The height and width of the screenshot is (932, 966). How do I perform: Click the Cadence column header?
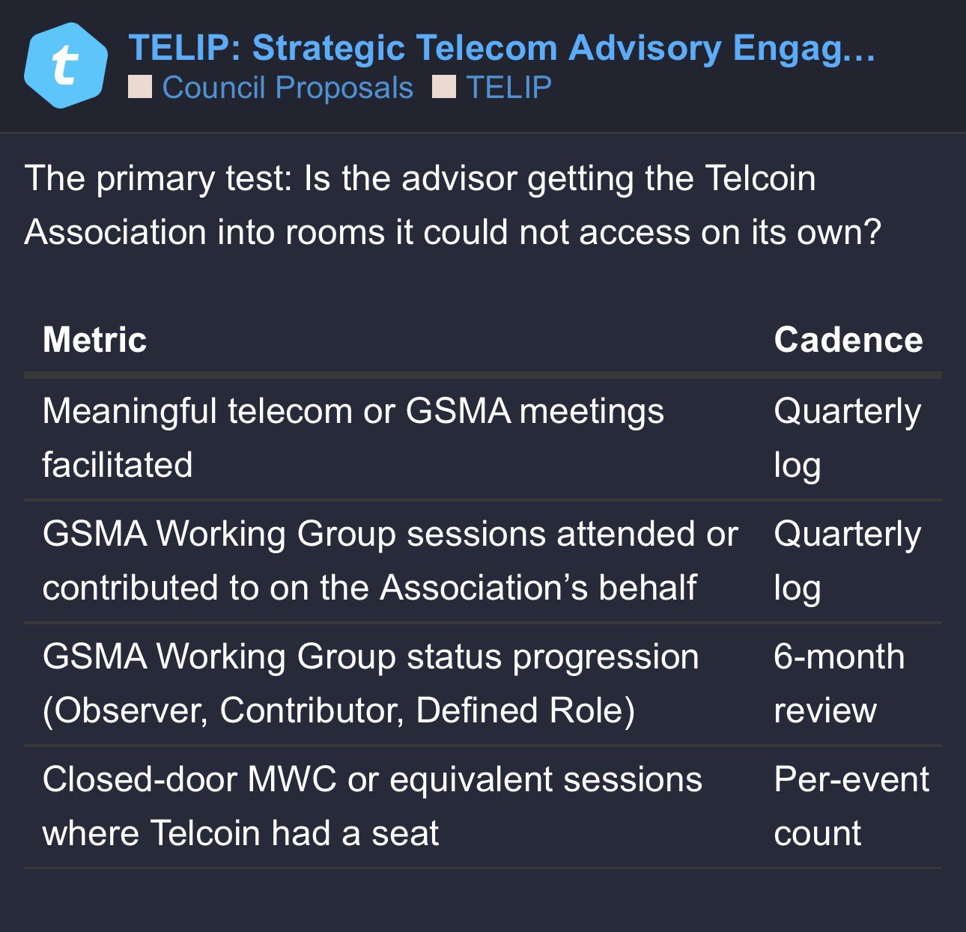coord(848,340)
